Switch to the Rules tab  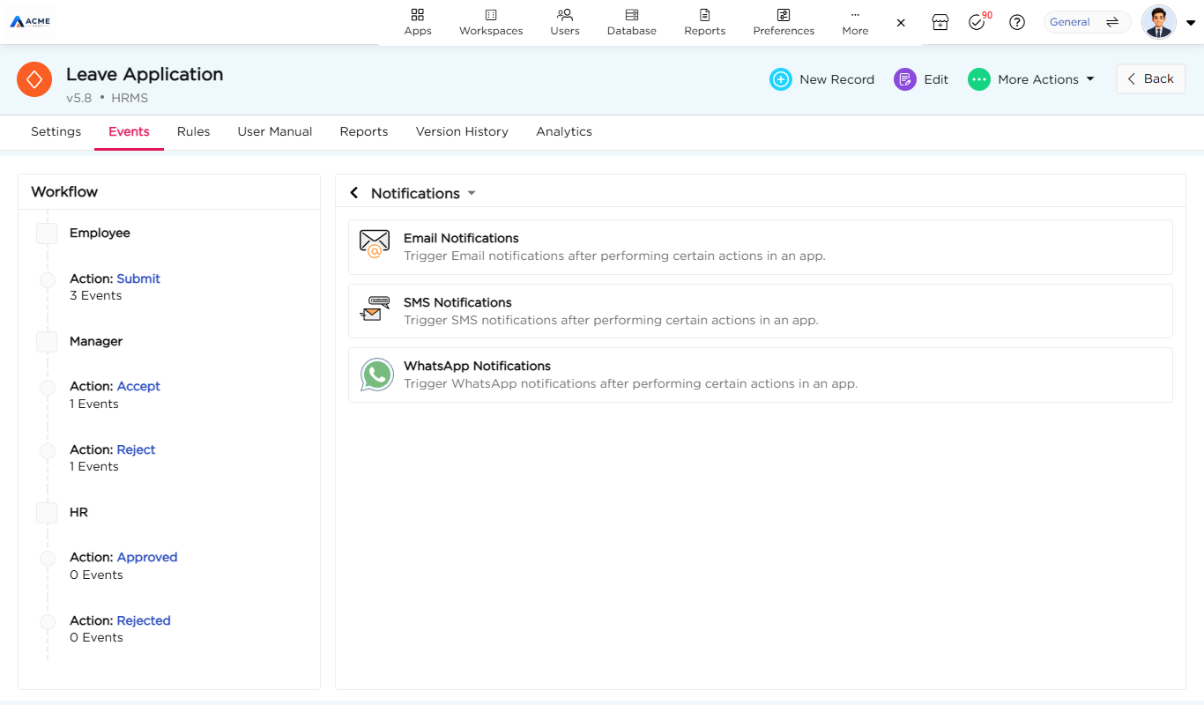click(193, 131)
